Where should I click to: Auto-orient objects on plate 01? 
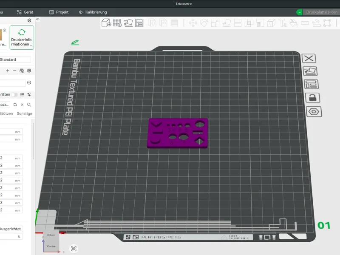click(x=310, y=71)
